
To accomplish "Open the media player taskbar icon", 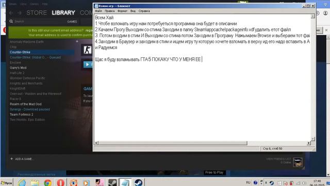I will pyautogui.click(x=86, y=182).
